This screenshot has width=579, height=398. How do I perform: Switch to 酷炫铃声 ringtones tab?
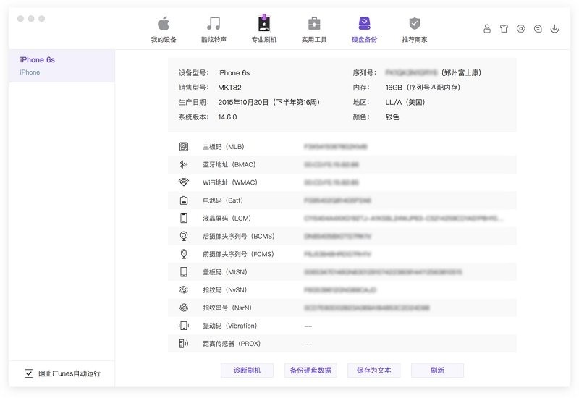(214, 29)
